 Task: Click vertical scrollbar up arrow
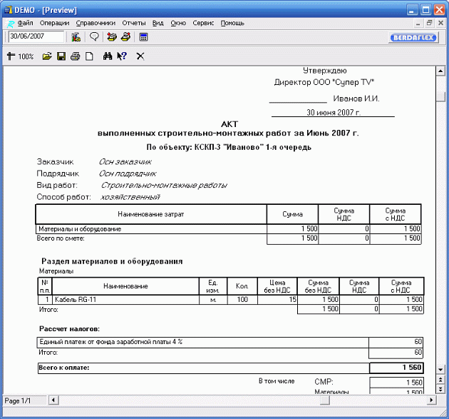[x=440, y=71]
